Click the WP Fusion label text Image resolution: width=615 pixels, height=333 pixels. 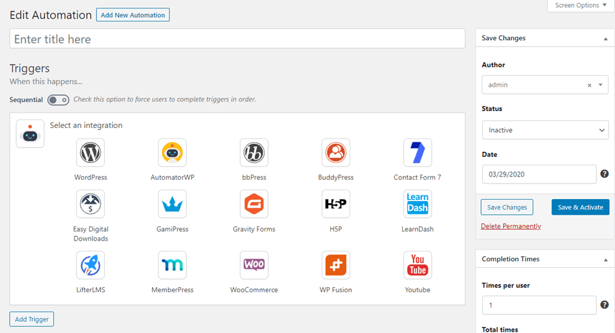tap(336, 290)
